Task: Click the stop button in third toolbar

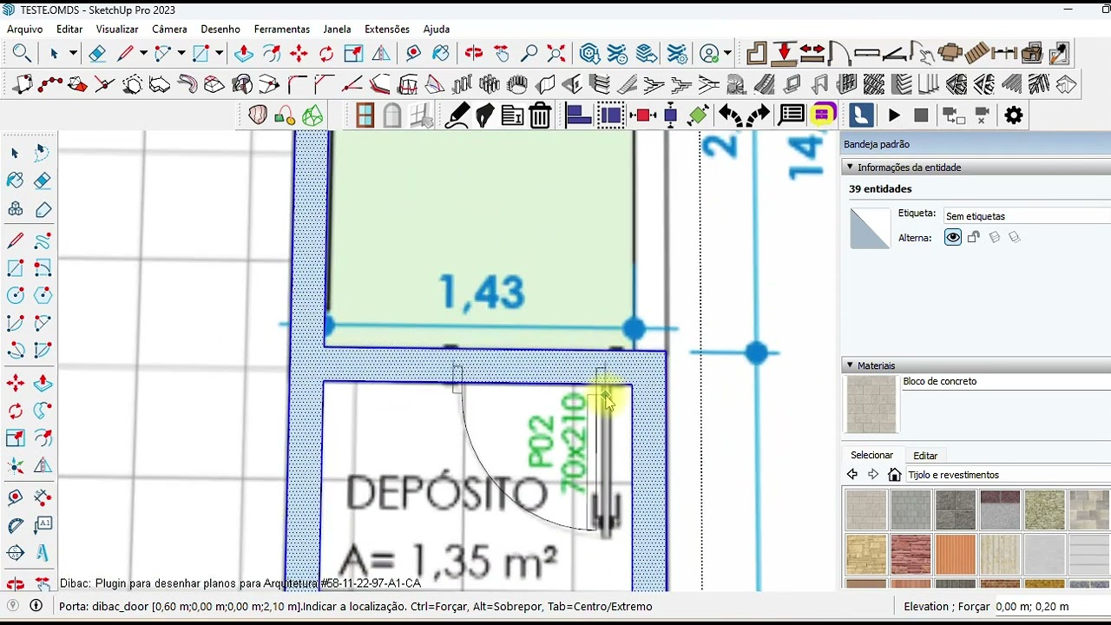Action: tap(922, 115)
